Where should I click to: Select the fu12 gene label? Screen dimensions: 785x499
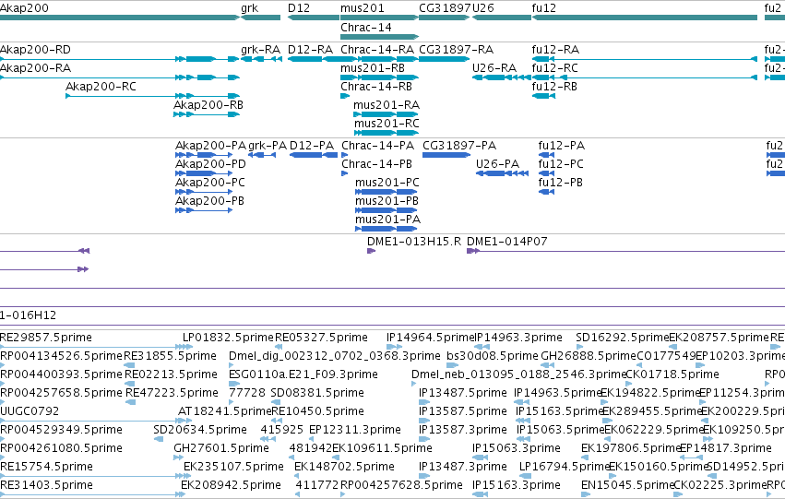tap(543, 8)
